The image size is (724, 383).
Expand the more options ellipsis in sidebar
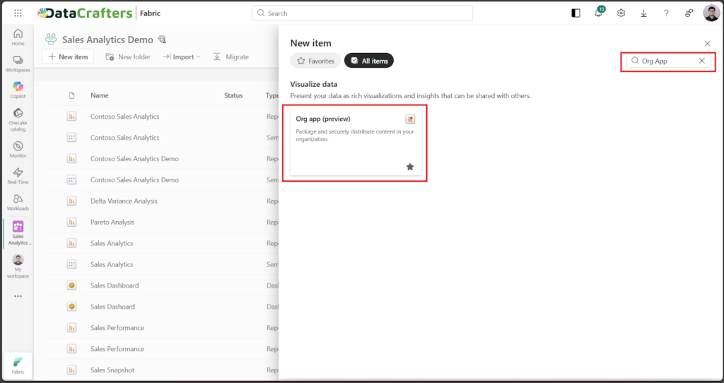[18, 296]
